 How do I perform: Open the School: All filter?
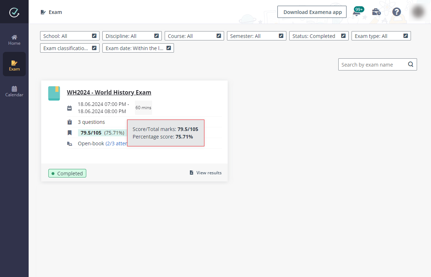[x=70, y=36]
